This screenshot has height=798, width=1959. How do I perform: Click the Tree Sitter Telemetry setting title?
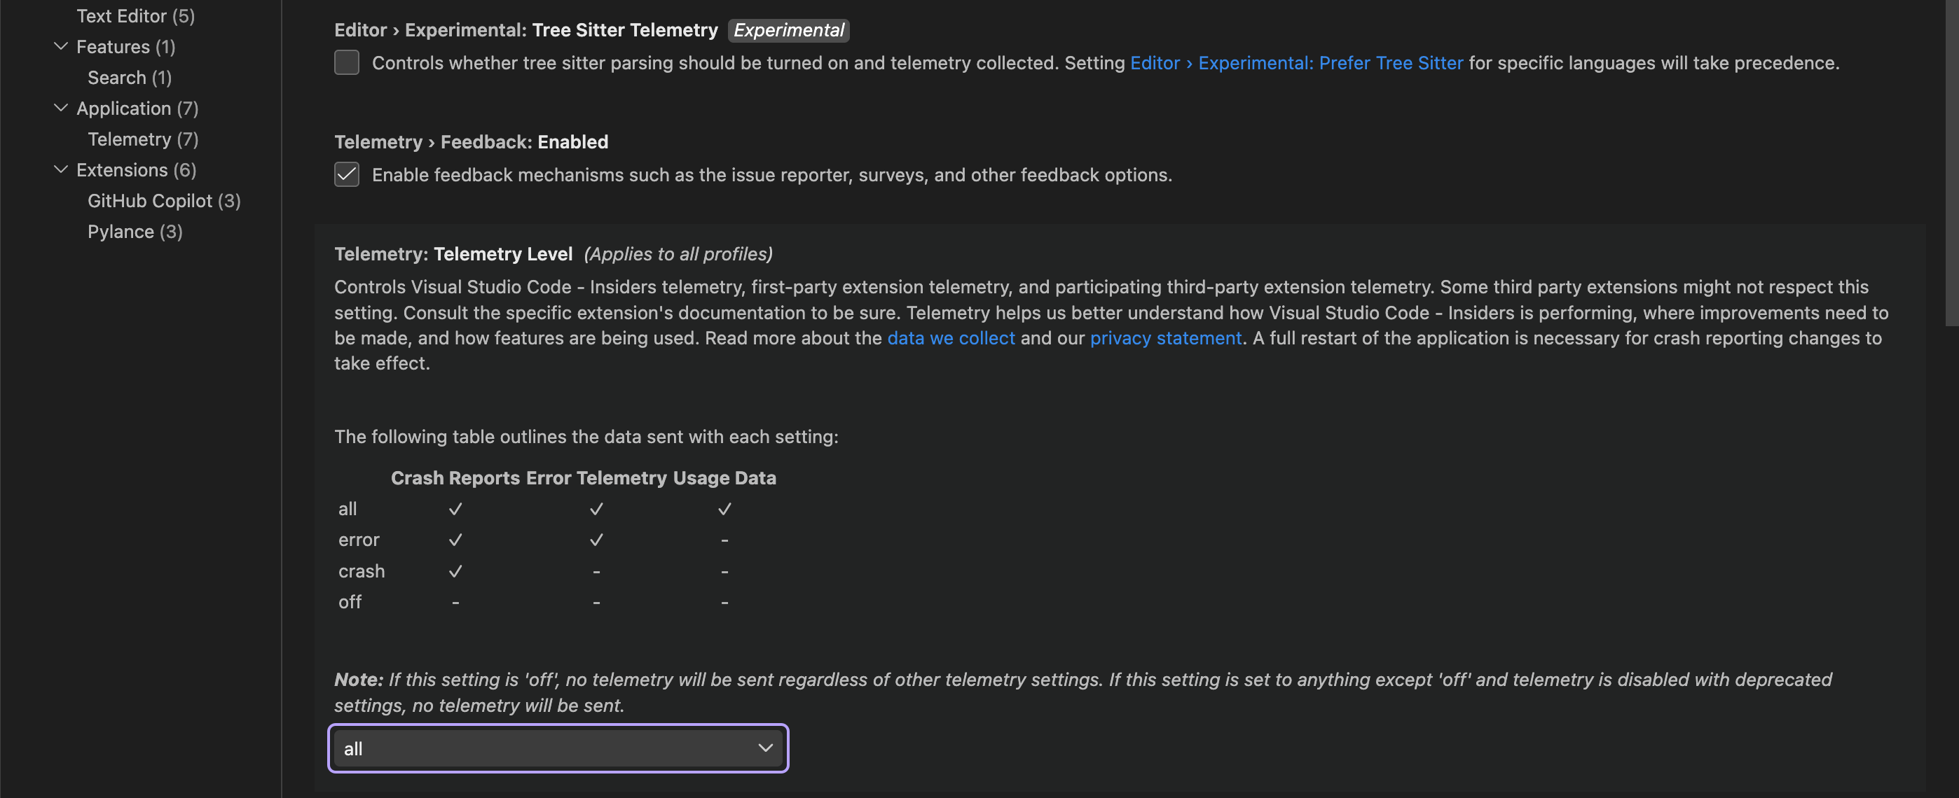(525, 29)
